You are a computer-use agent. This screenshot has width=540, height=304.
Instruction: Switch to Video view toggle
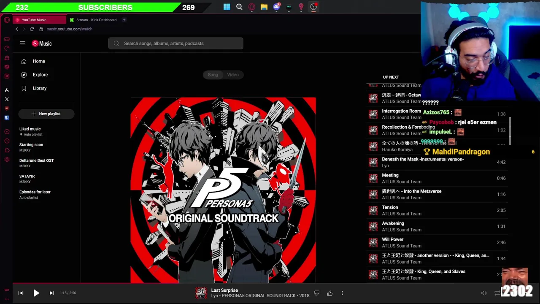(233, 75)
